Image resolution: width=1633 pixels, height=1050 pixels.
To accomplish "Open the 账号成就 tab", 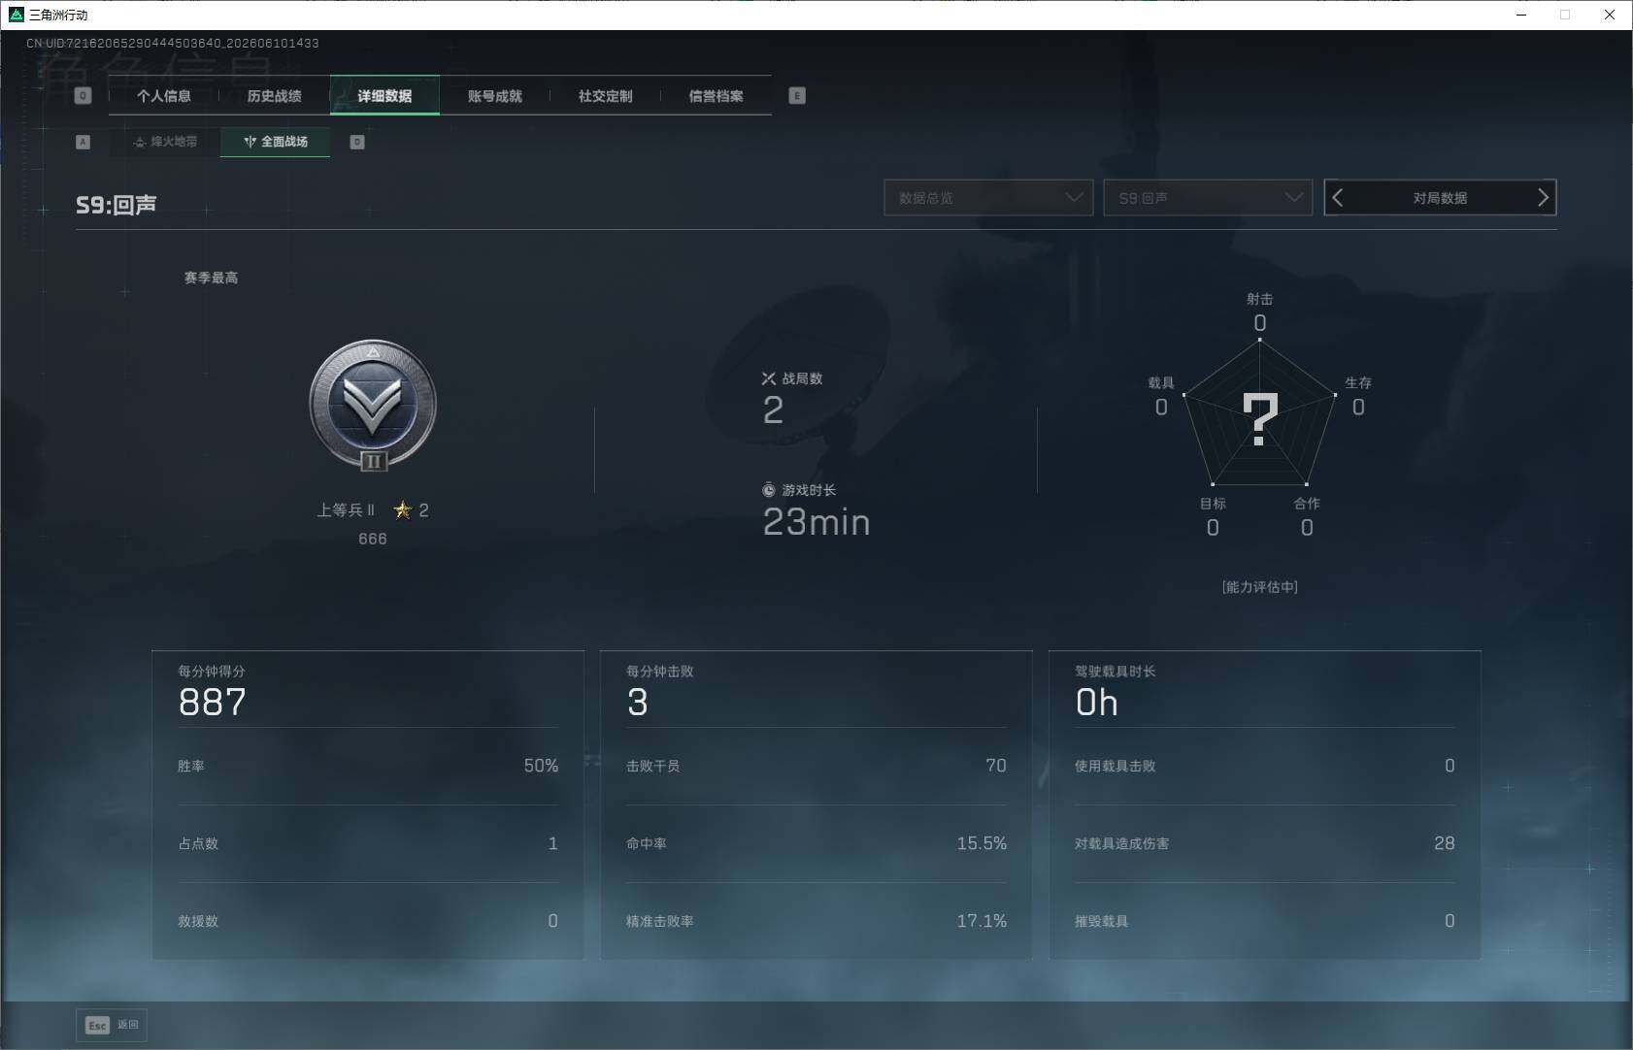I will click(495, 96).
